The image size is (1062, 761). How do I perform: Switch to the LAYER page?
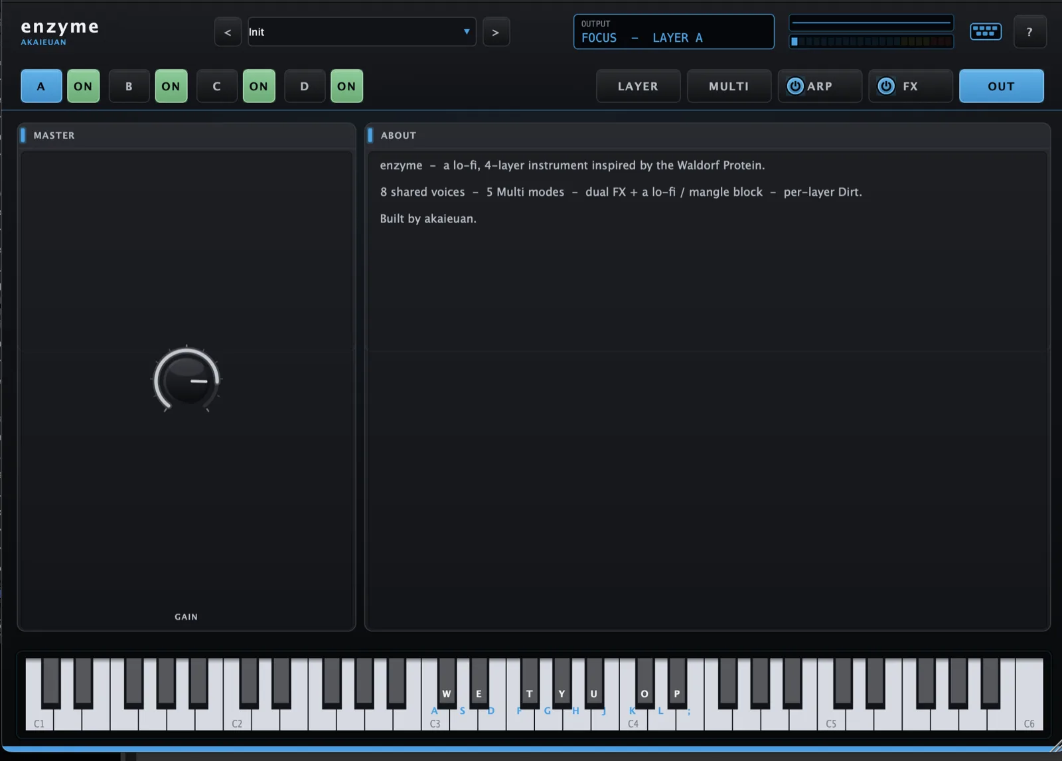click(x=638, y=86)
